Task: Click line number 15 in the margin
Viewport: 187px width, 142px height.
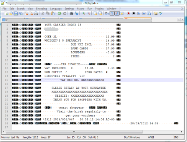Action: pos(6,80)
